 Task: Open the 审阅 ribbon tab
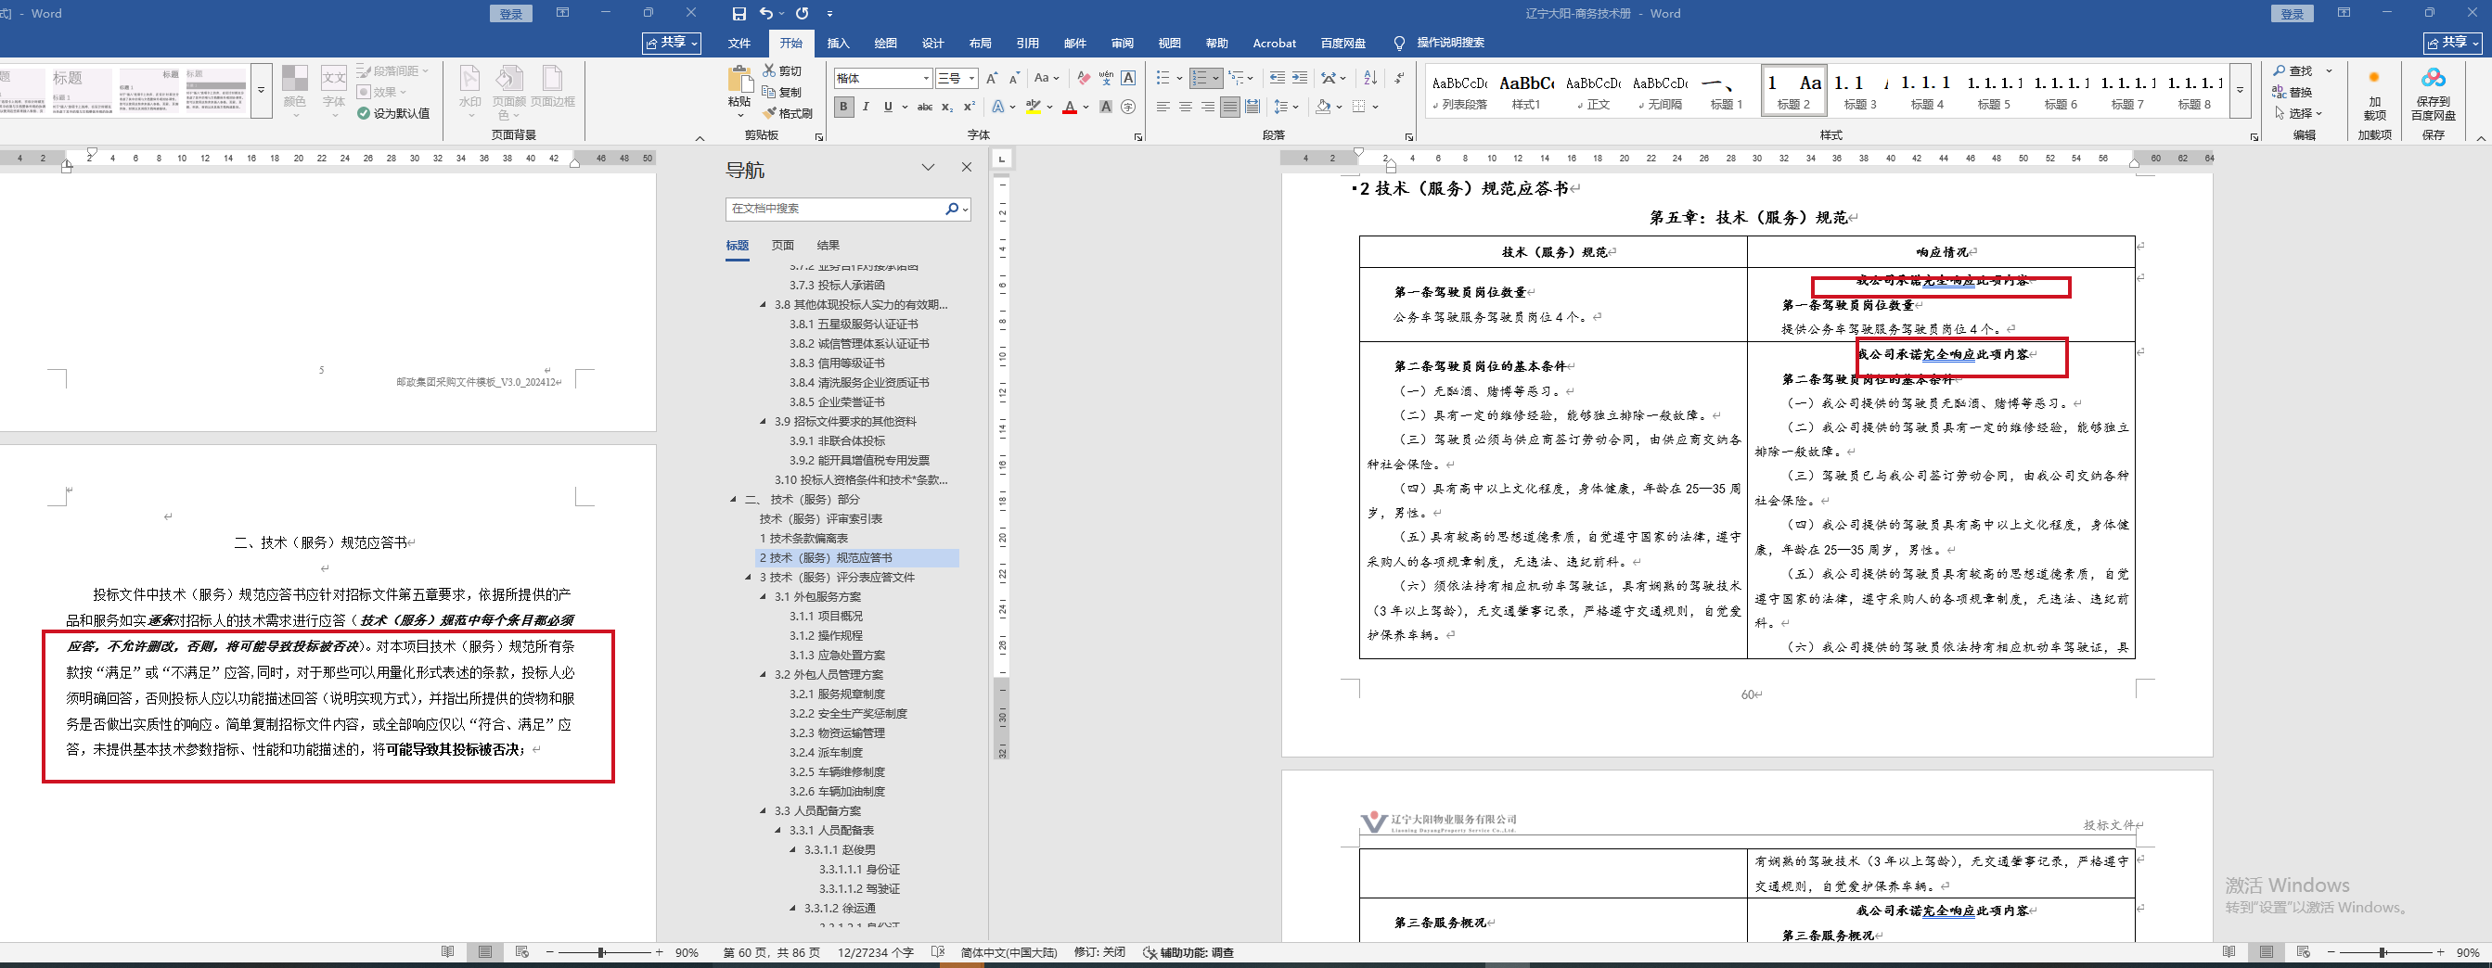click(x=1123, y=44)
